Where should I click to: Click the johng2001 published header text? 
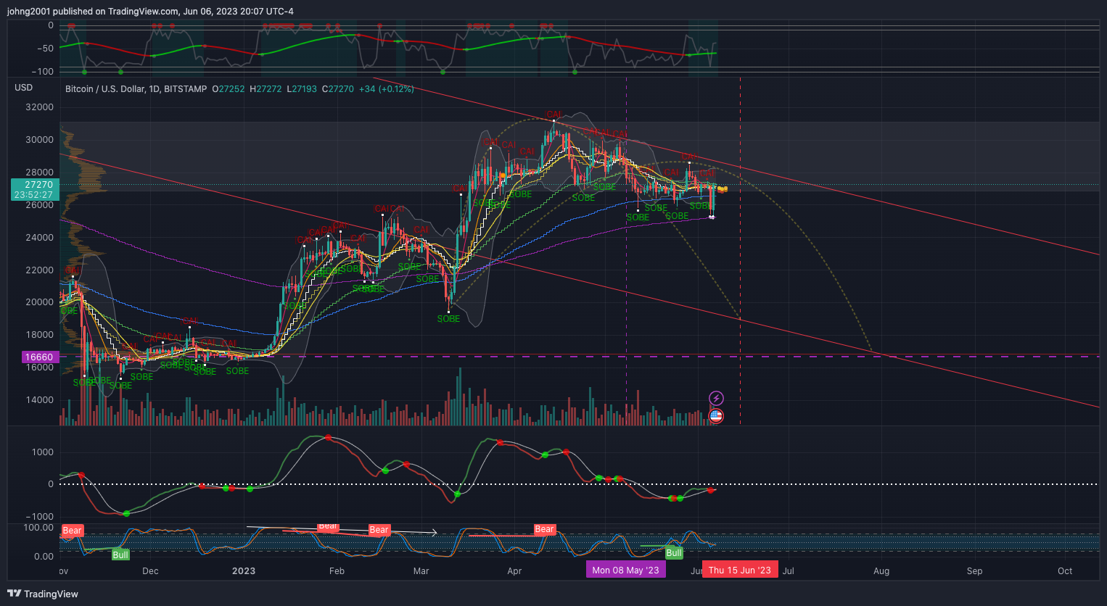coord(150,11)
